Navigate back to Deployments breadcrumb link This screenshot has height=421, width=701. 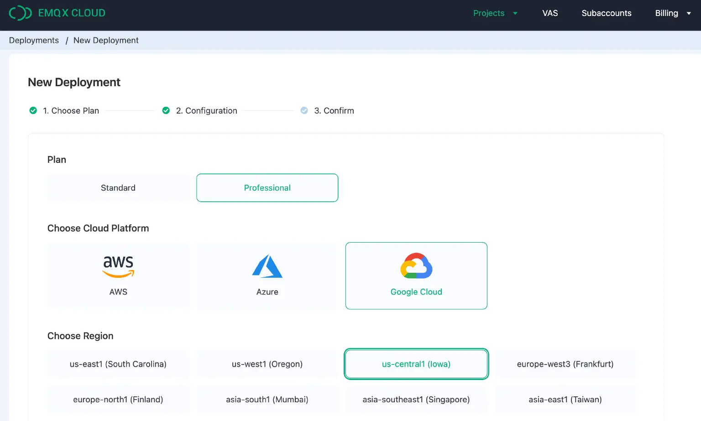(34, 41)
